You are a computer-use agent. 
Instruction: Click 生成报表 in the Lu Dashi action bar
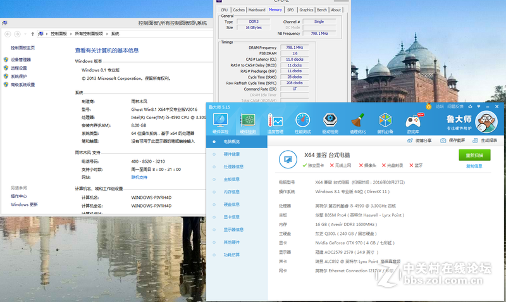484,141
